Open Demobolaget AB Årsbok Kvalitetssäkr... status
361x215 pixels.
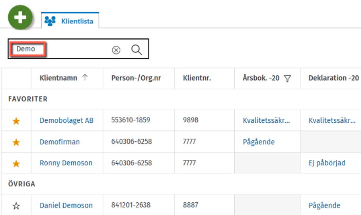pyautogui.click(x=266, y=120)
